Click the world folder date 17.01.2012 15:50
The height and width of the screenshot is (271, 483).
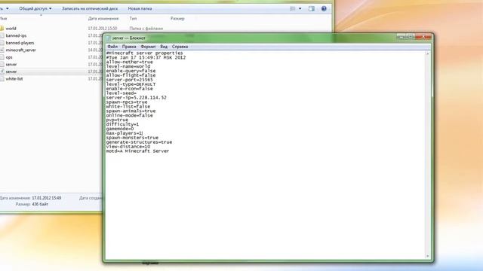(103, 29)
